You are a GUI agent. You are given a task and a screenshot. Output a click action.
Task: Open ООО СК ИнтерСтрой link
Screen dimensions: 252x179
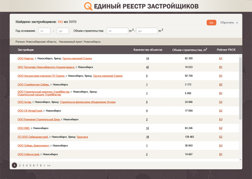[x=30, y=111]
